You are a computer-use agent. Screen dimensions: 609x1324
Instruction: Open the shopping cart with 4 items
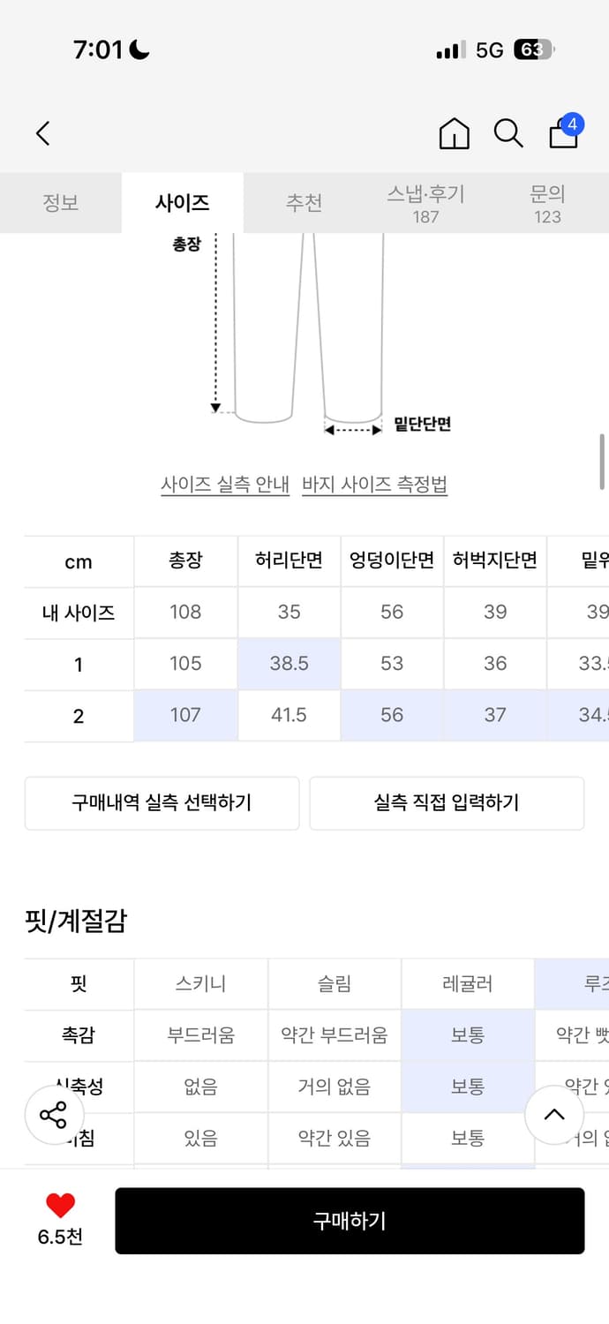tap(561, 135)
